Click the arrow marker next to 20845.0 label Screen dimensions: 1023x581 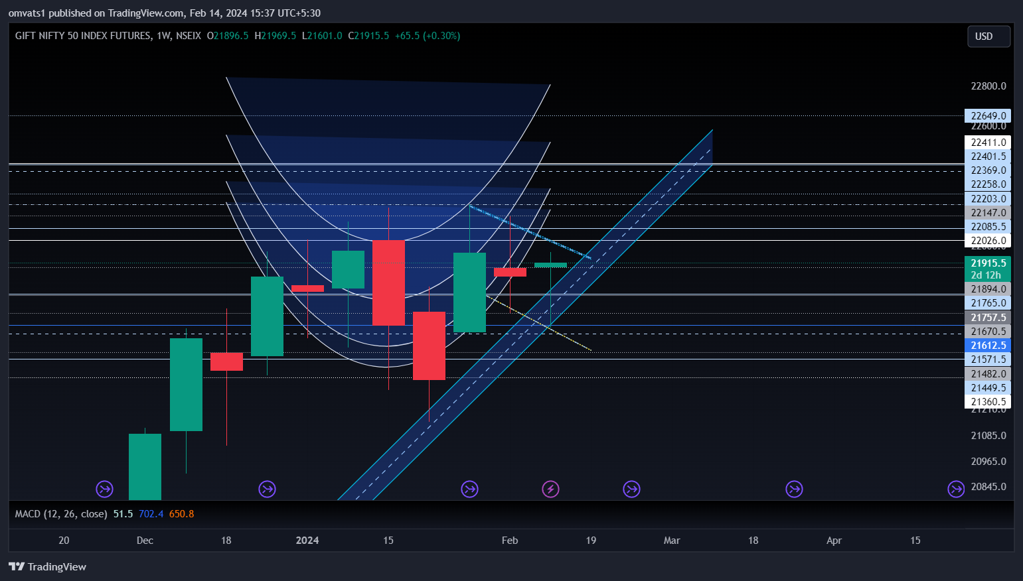point(956,489)
